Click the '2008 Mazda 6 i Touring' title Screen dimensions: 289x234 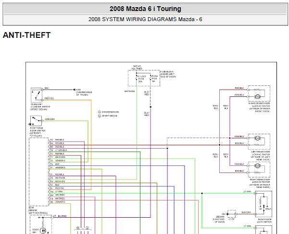click(145, 9)
